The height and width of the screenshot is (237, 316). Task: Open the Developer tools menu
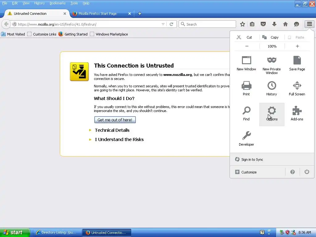click(246, 139)
